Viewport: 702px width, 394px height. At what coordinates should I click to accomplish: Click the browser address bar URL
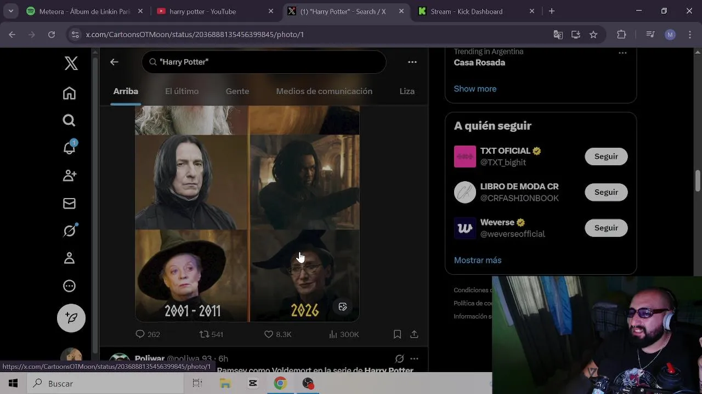(x=195, y=34)
